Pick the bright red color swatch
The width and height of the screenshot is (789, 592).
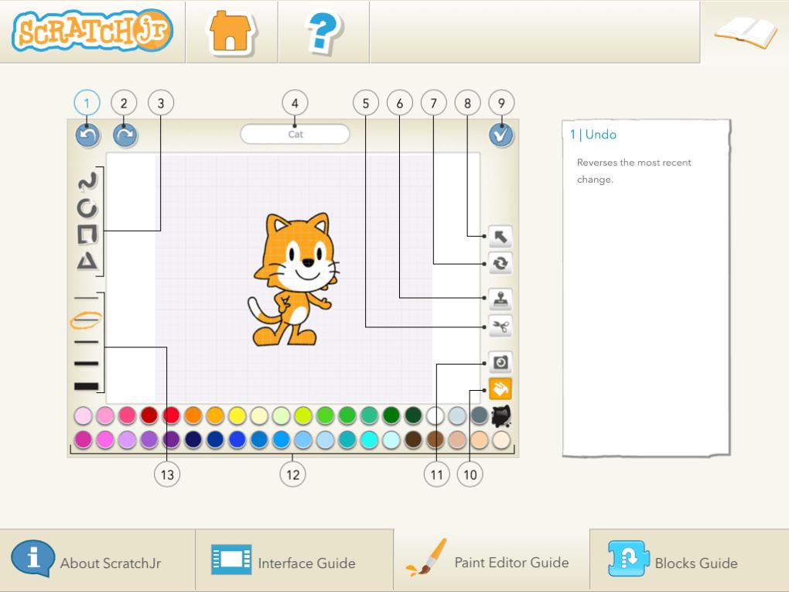click(x=171, y=416)
